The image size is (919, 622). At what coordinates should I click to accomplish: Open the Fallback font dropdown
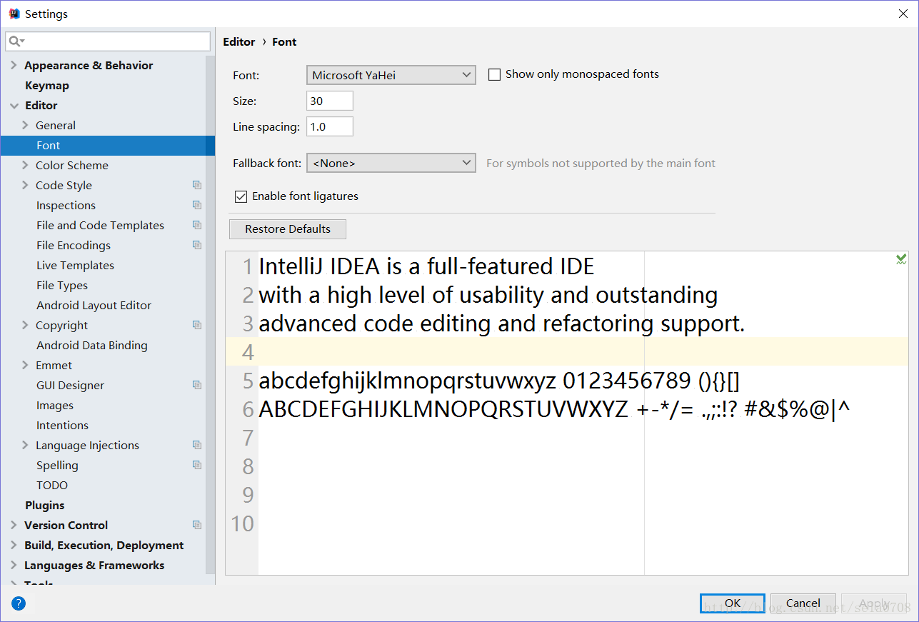point(391,163)
